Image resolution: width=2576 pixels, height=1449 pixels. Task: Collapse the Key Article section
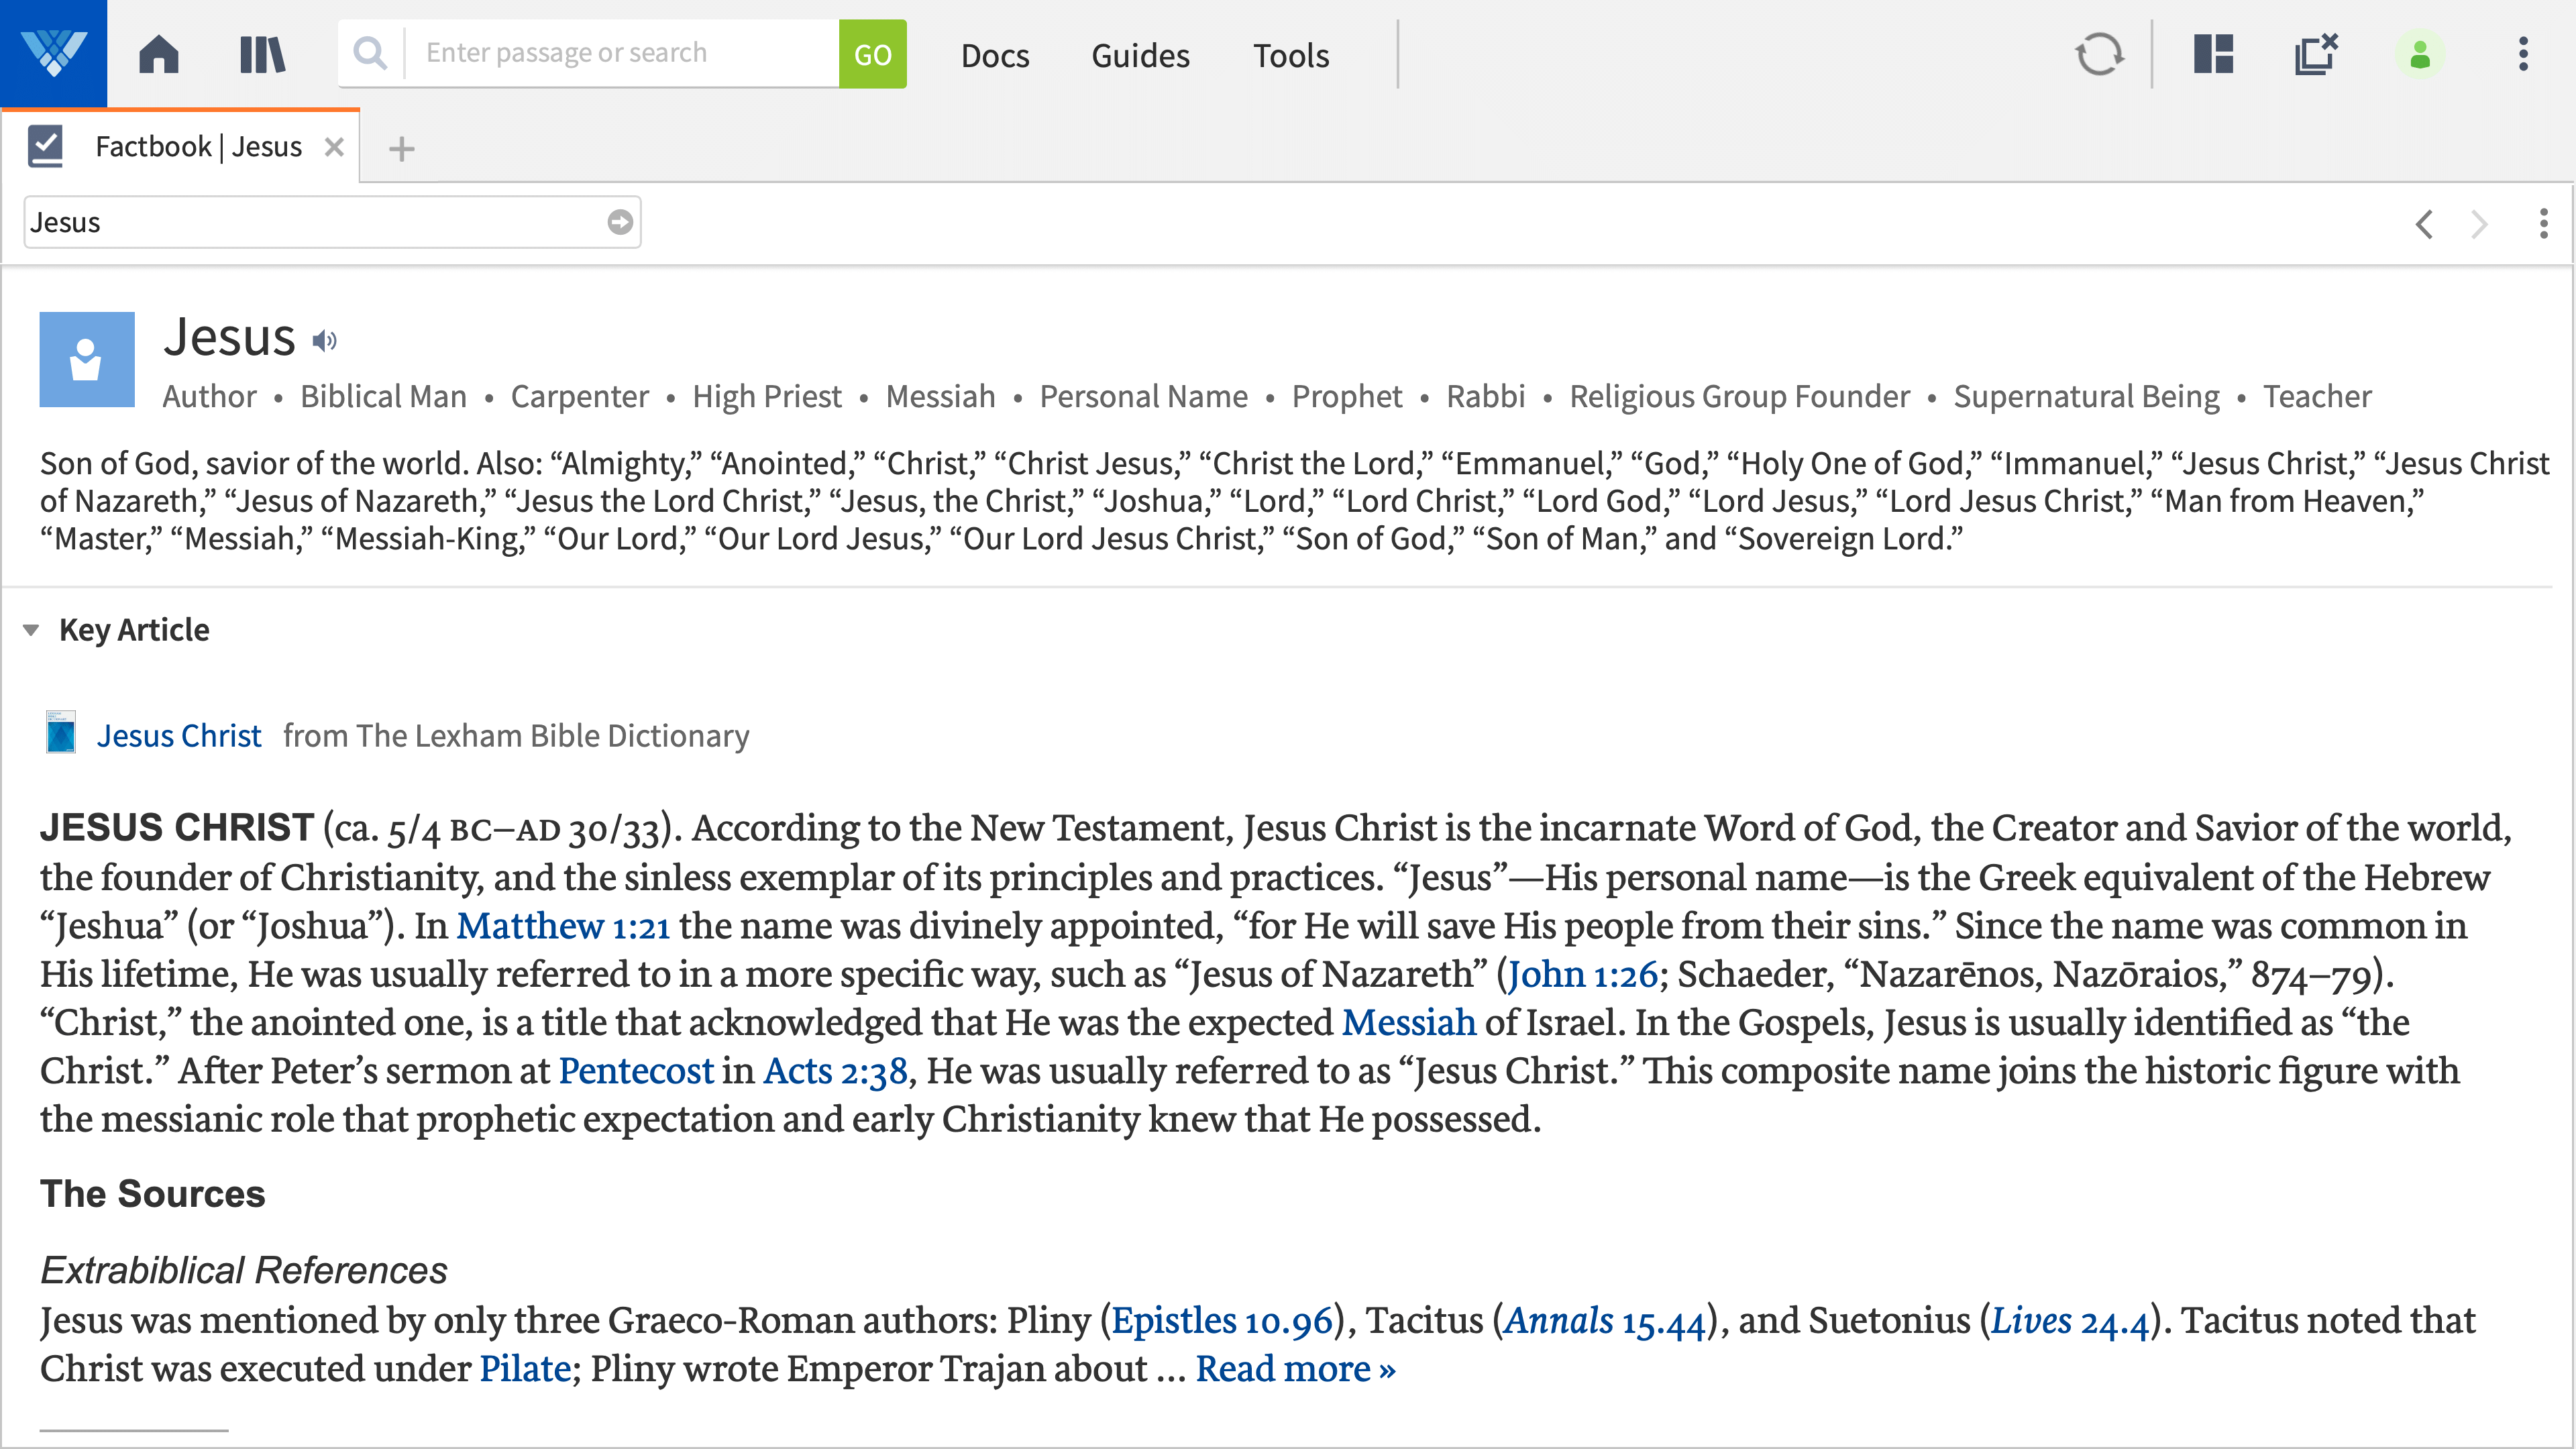point(31,630)
